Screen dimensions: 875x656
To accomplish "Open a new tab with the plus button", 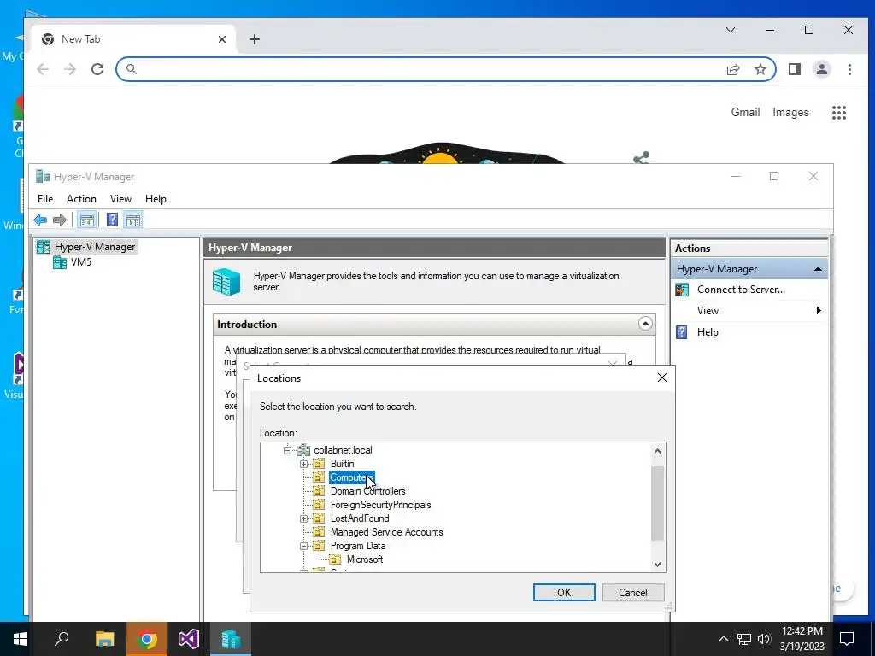I will 255,39.
